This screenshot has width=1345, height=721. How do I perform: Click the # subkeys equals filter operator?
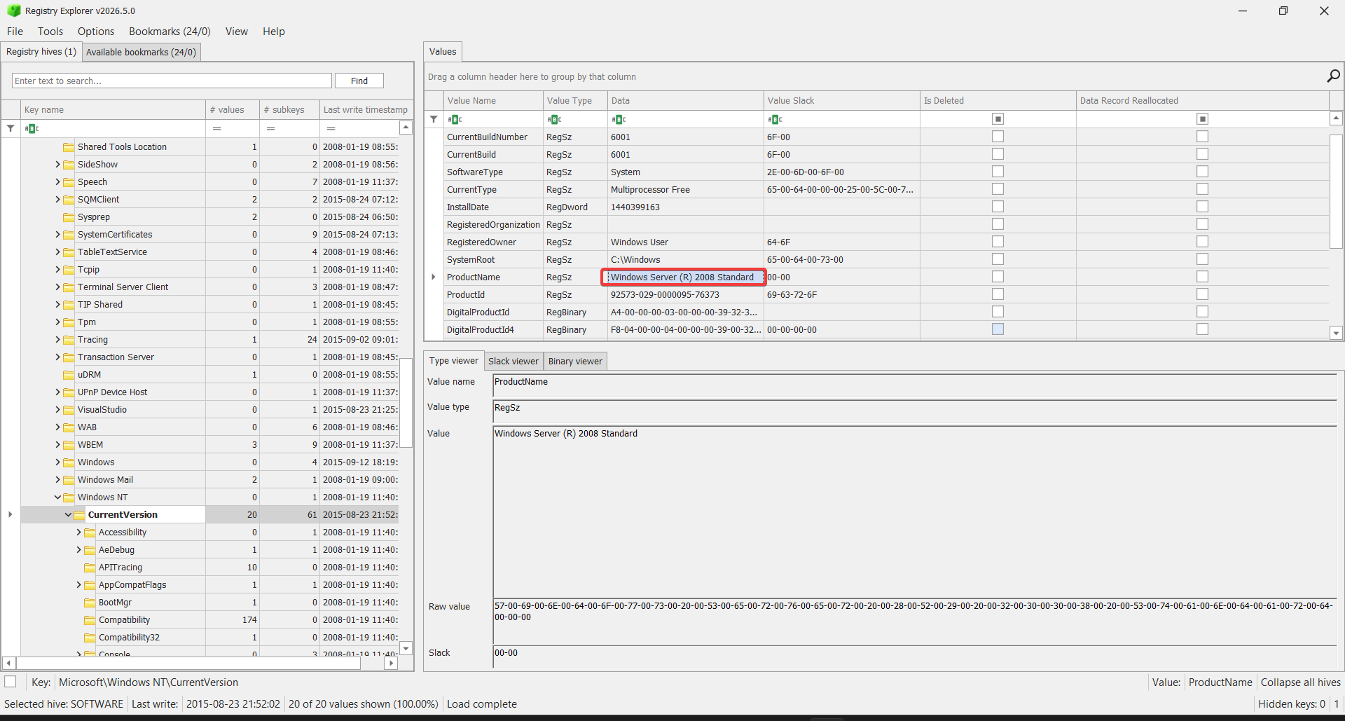[271, 128]
